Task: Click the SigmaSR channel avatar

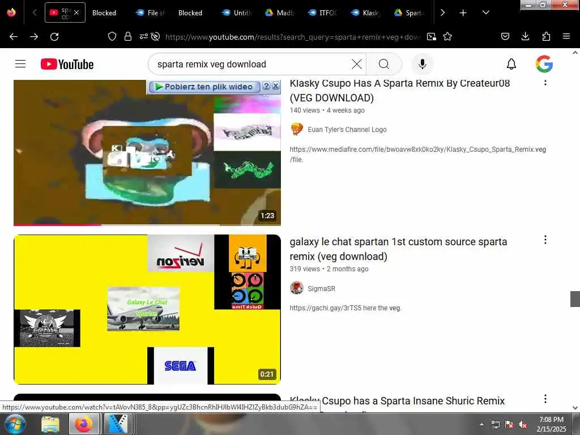Action: 297,288
